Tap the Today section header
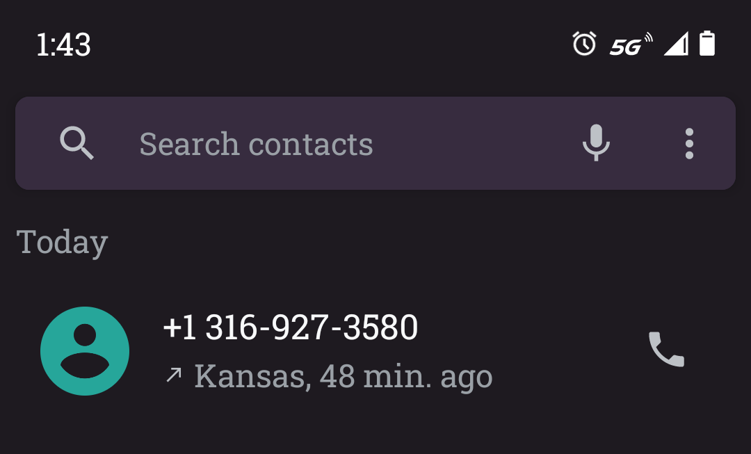The width and height of the screenshot is (751, 454). tap(62, 243)
